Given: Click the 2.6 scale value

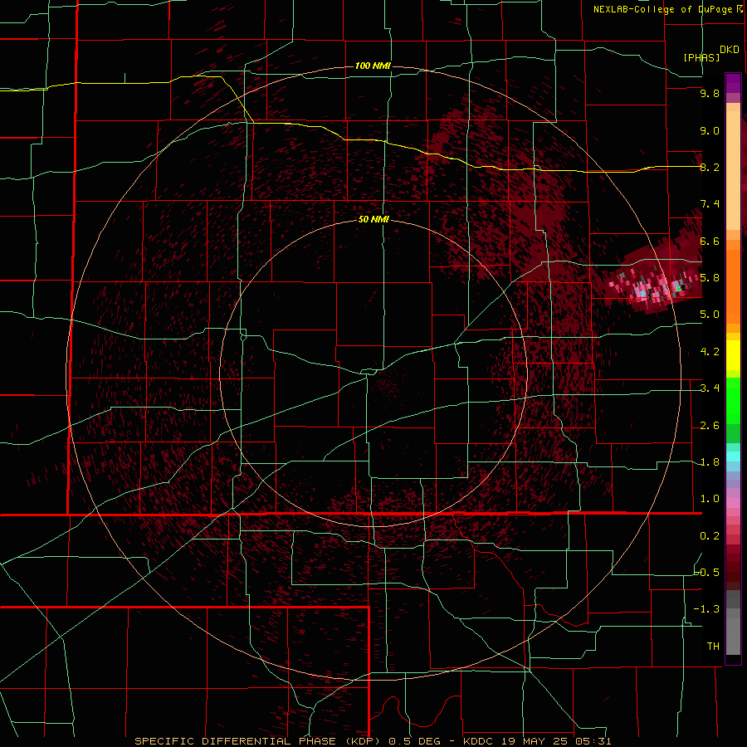Looking at the screenshot, I should click(x=710, y=426).
